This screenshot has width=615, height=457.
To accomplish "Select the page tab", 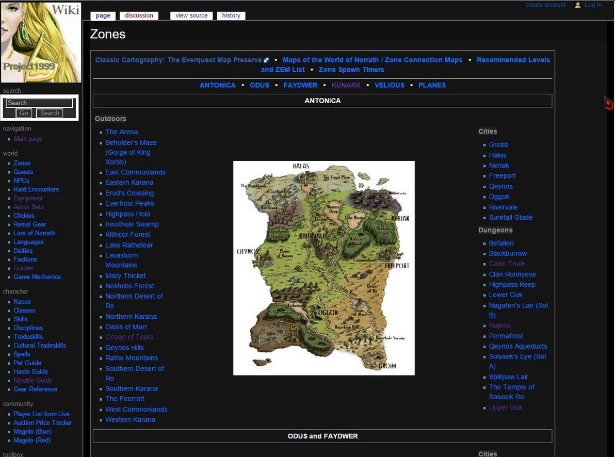I will tap(103, 15).
